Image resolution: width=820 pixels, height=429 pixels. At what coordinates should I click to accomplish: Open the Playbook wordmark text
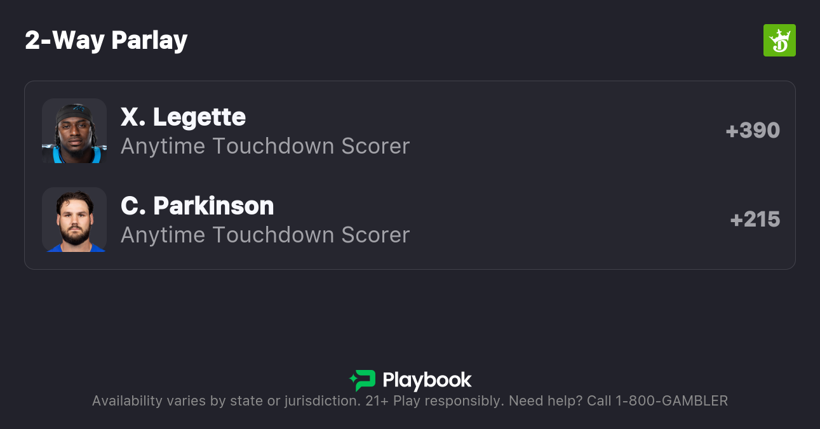[x=427, y=380]
